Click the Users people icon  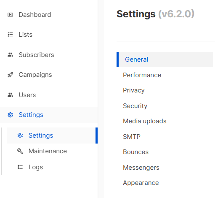pos(10,95)
